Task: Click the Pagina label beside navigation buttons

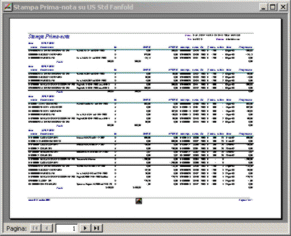Action: [x=16, y=229]
